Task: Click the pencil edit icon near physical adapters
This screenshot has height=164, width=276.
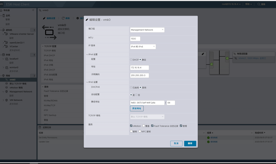Action: (203, 54)
